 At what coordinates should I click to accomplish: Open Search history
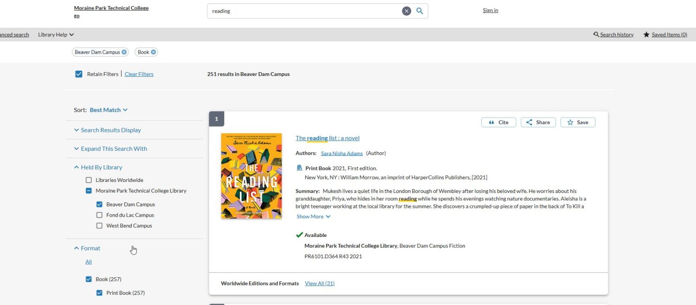point(613,35)
